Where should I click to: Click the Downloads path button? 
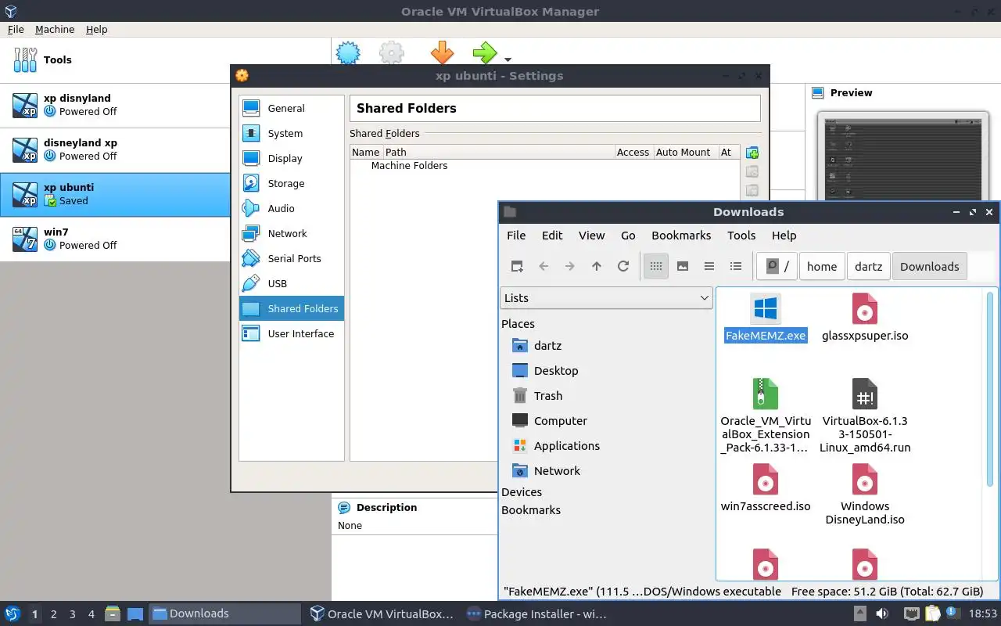click(929, 266)
